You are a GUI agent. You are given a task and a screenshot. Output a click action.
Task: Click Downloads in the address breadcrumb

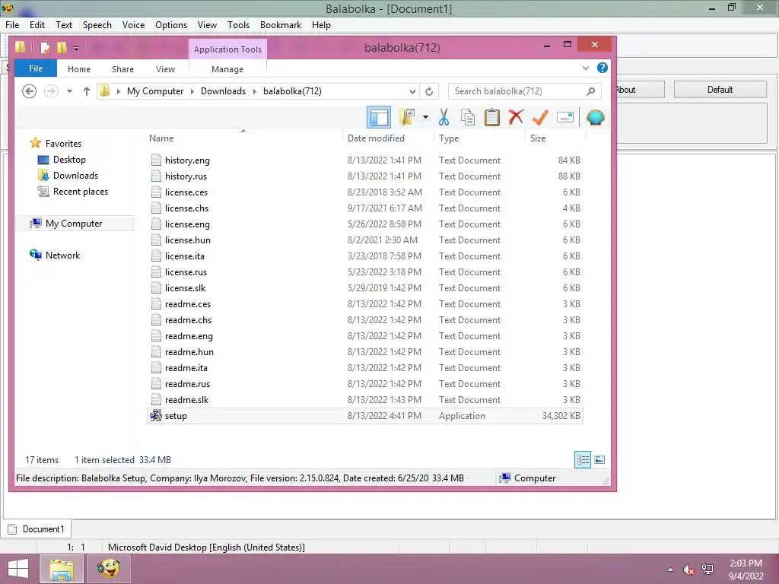pos(223,91)
